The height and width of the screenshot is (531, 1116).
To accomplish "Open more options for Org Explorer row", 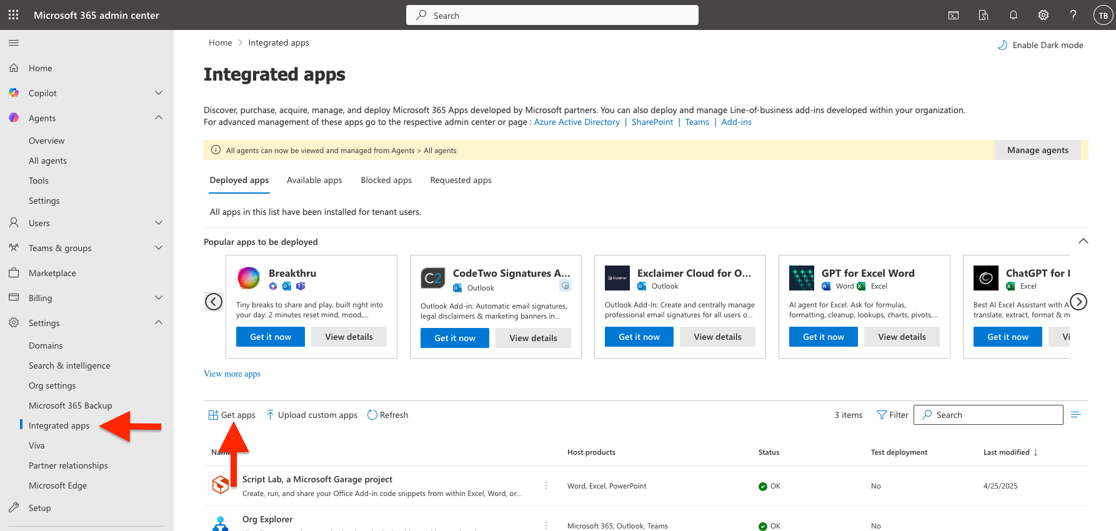I will [x=546, y=525].
